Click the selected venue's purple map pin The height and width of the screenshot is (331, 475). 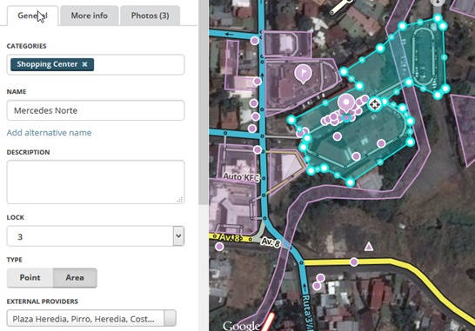pyautogui.click(x=346, y=103)
